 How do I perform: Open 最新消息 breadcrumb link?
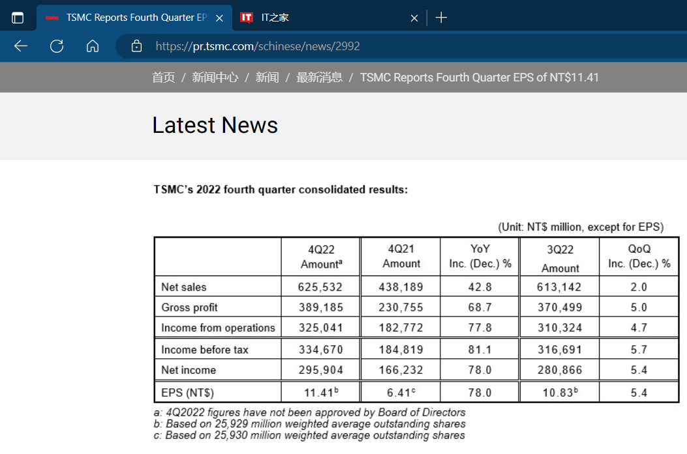pos(320,78)
